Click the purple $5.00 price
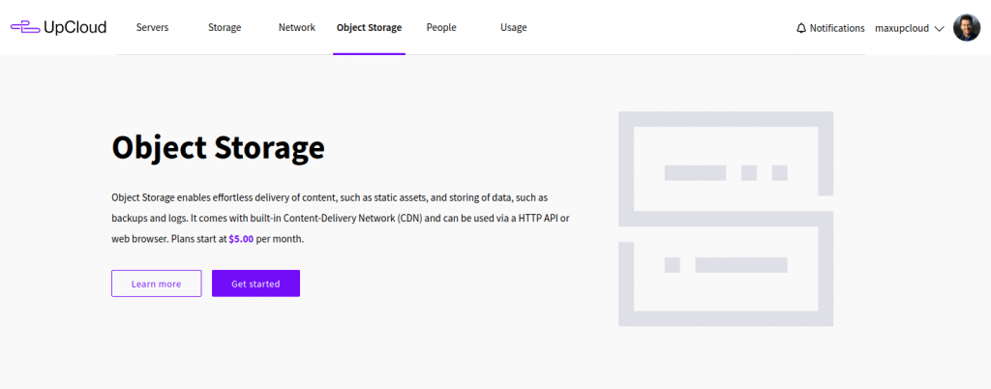991x389 pixels. click(x=241, y=238)
